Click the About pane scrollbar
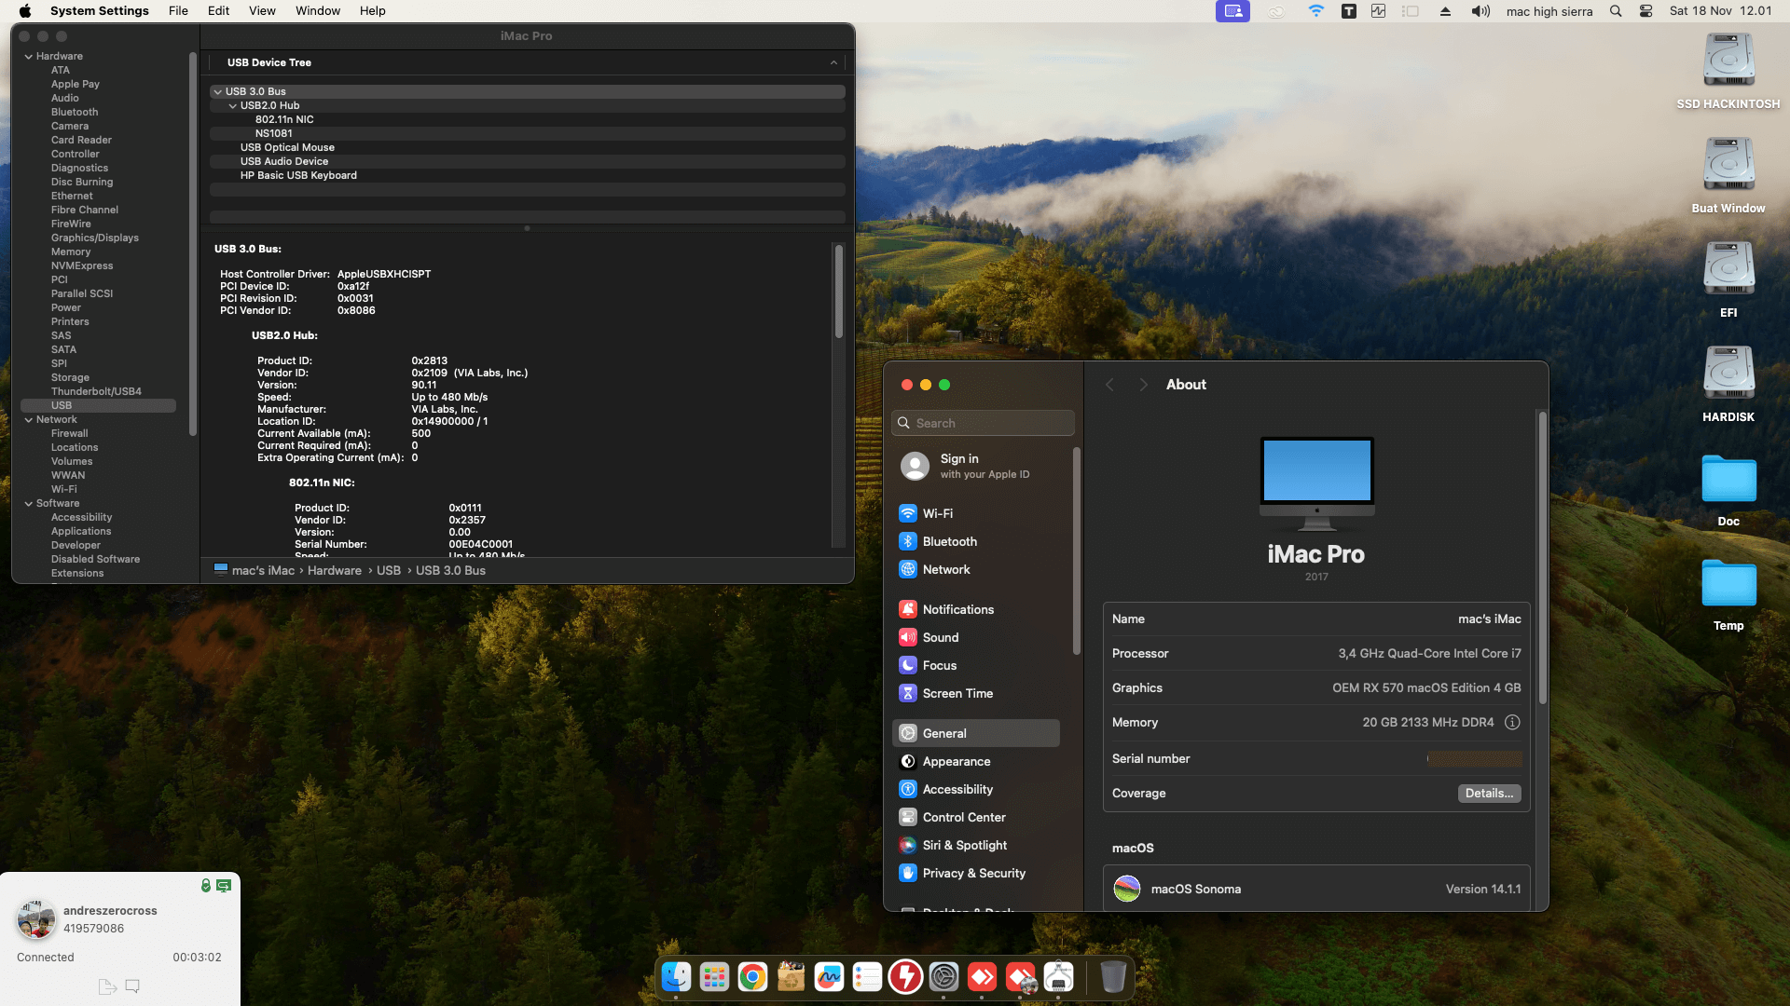Screen dimensions: 1790x1006 1542,557
